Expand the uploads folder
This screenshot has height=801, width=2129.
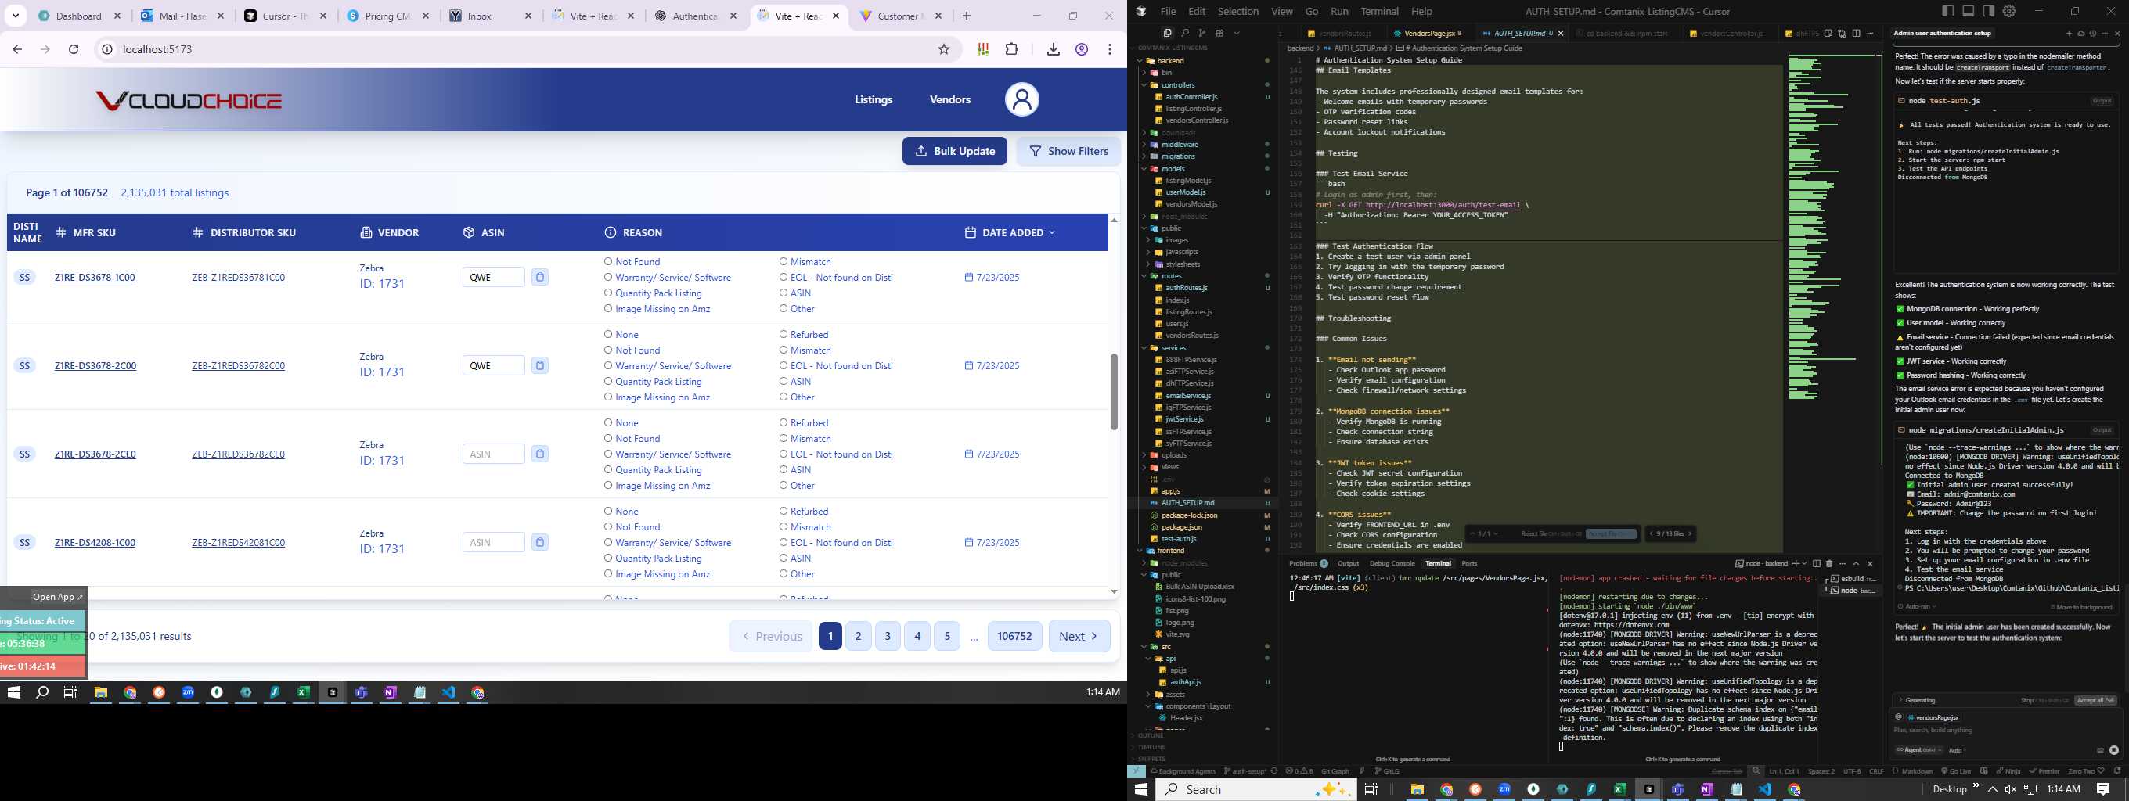pyautogui.click(x=1145, y=455)
